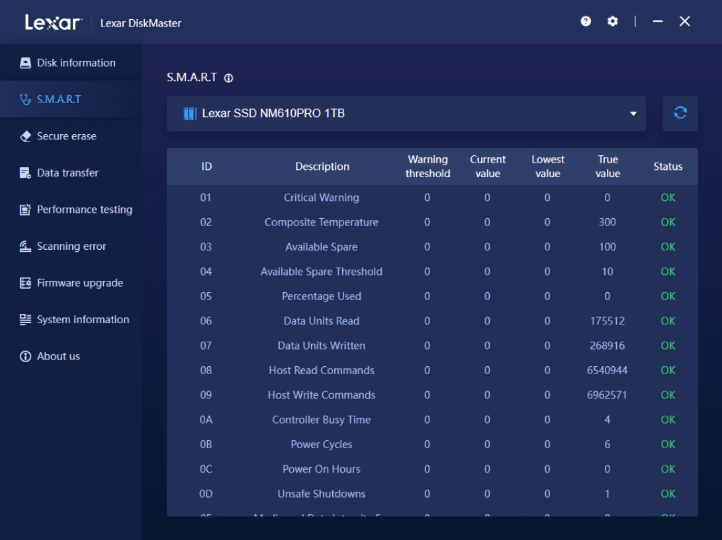Click the About us info icon
Image resolution: width=722 pixels, height=540 pixels.
(x=25, y=356)
